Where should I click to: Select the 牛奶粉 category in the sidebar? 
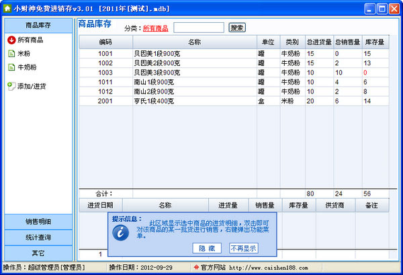(x=27, y=67)
